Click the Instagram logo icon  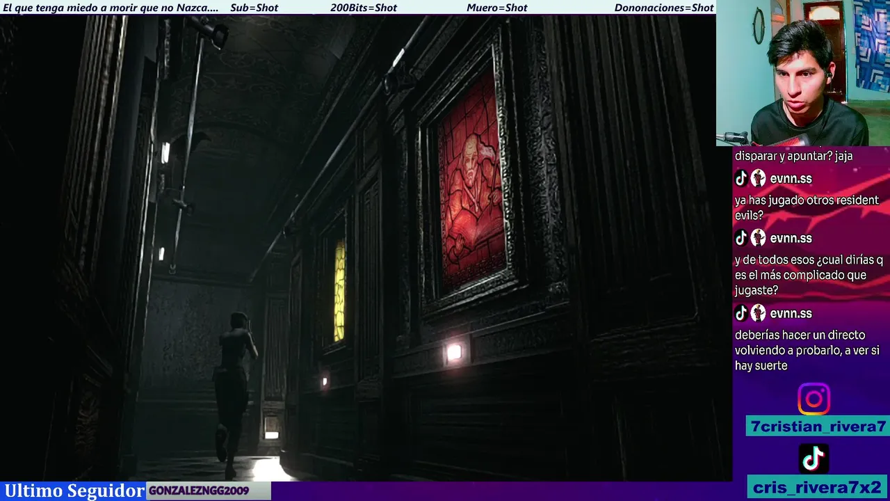pyautogui.click(x=814, y=399)
